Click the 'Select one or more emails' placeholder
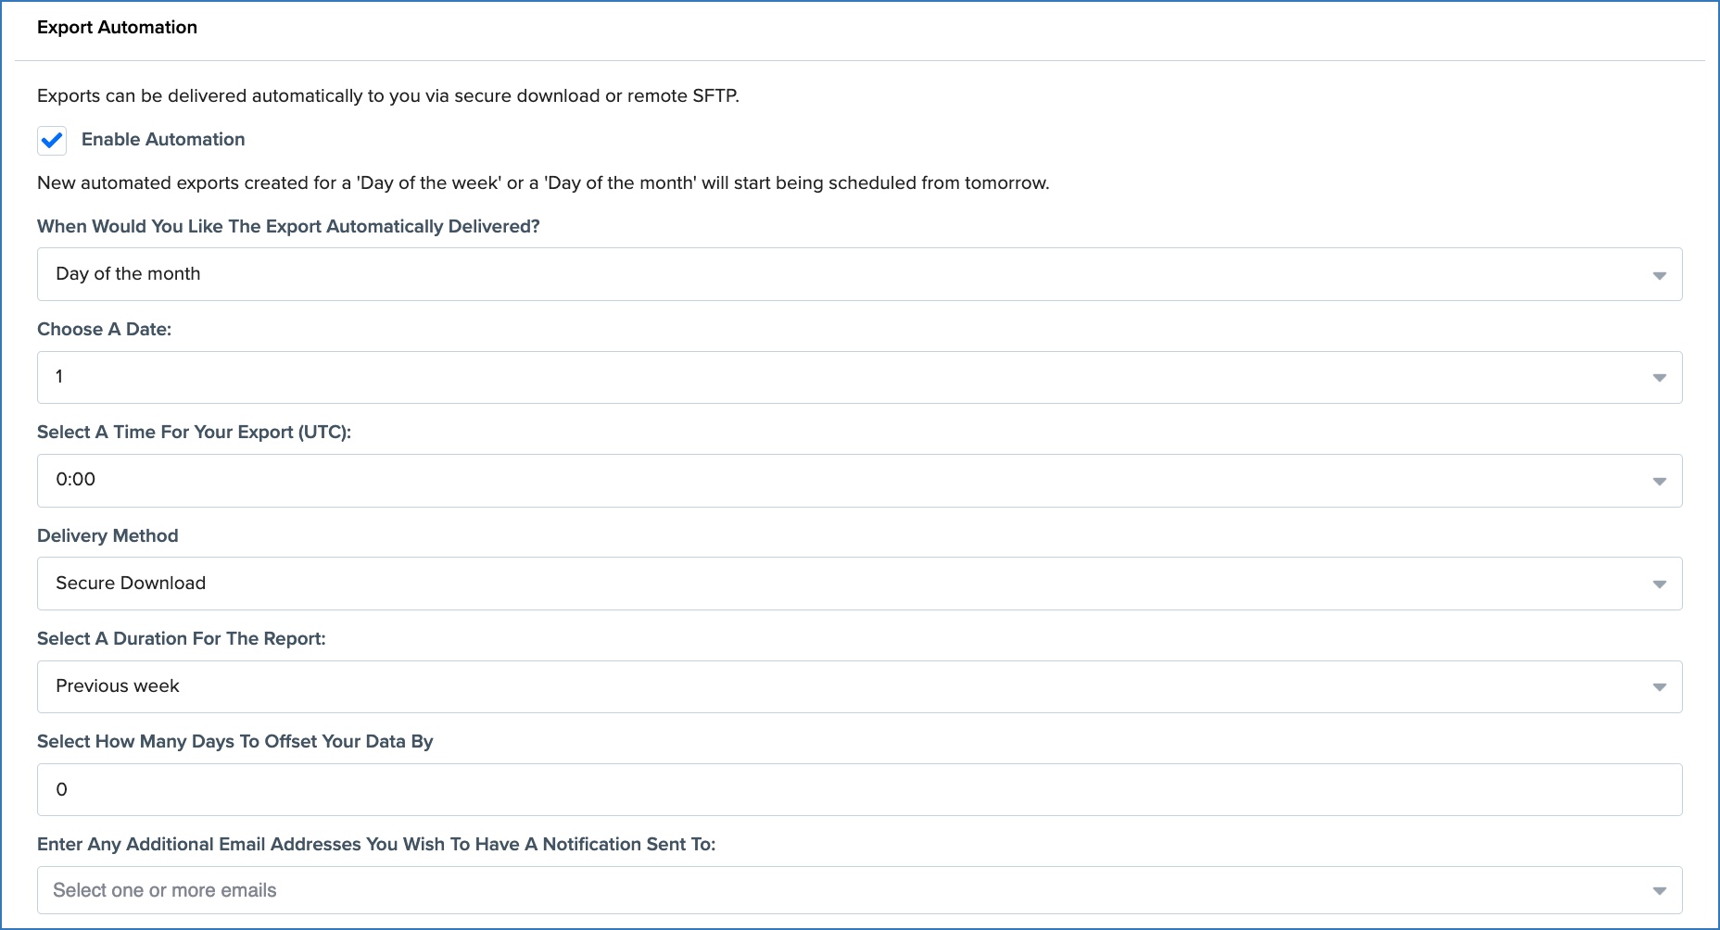The image size is (1720, 930). 165,890
